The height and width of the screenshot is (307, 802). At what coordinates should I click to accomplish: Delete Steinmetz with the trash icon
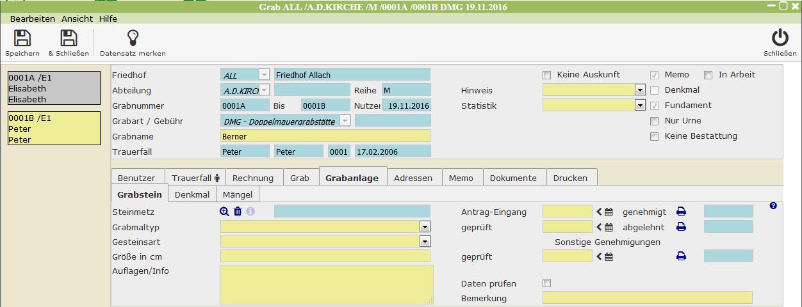(237, 212)
